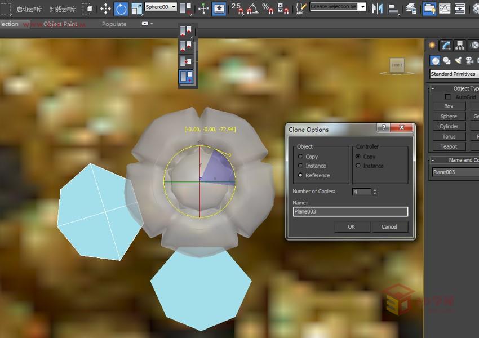Open the Create Selection Set combo box
This screenshot has width=479, height=338.
point(337,7)
